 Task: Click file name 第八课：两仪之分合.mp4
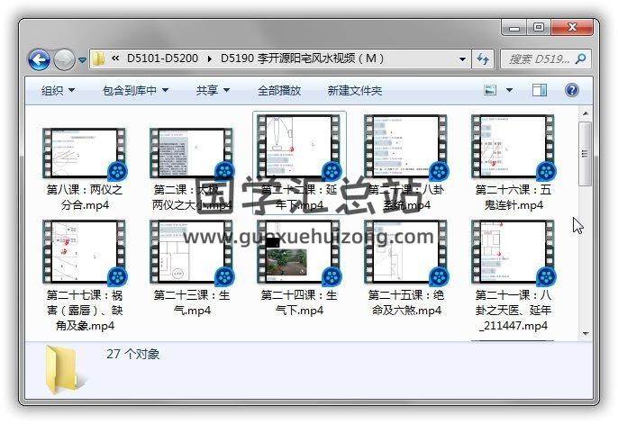tap(85, 197)
